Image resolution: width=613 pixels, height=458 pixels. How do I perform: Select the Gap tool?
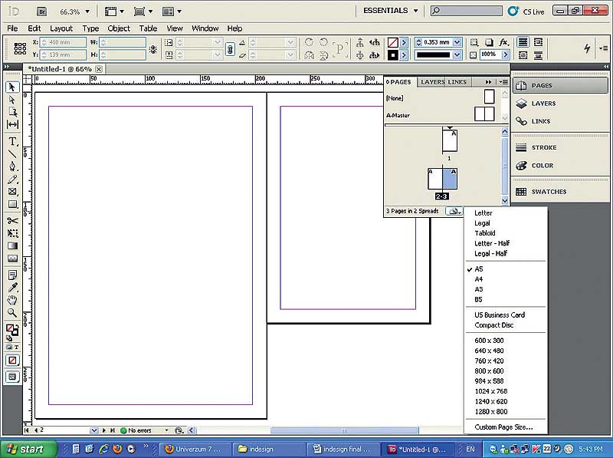tap(12, 124)
